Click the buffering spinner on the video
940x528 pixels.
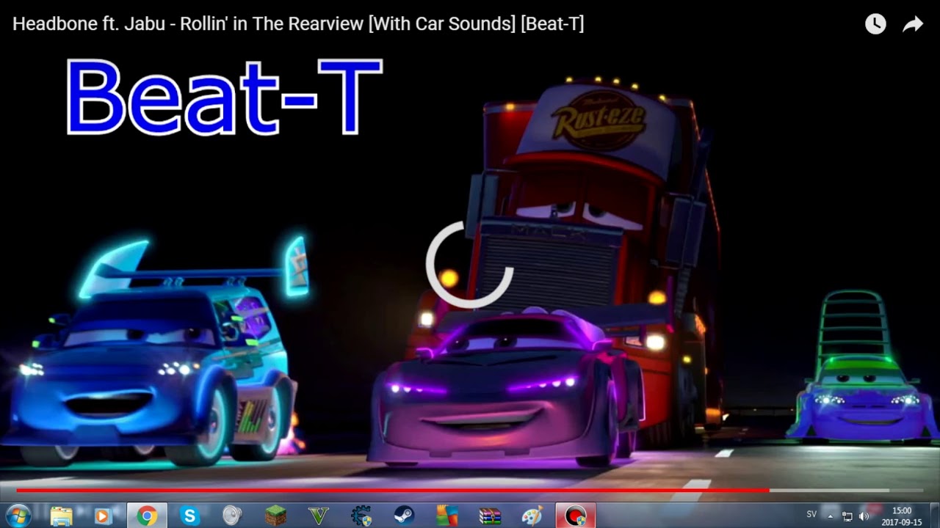point(470,264)
